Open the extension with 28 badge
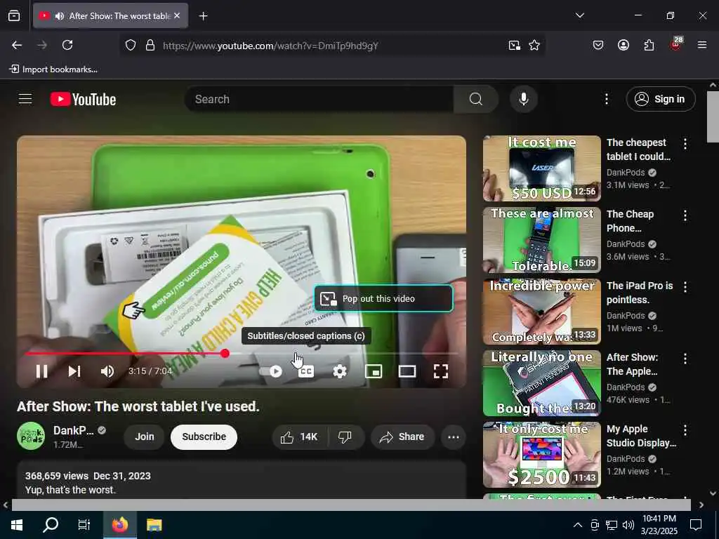The width and height of the screenshot is (719, 539). 676,44
